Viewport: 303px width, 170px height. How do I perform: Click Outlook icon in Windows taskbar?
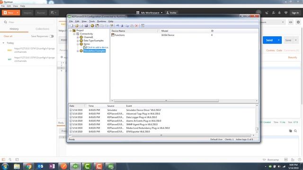point(40,166)
